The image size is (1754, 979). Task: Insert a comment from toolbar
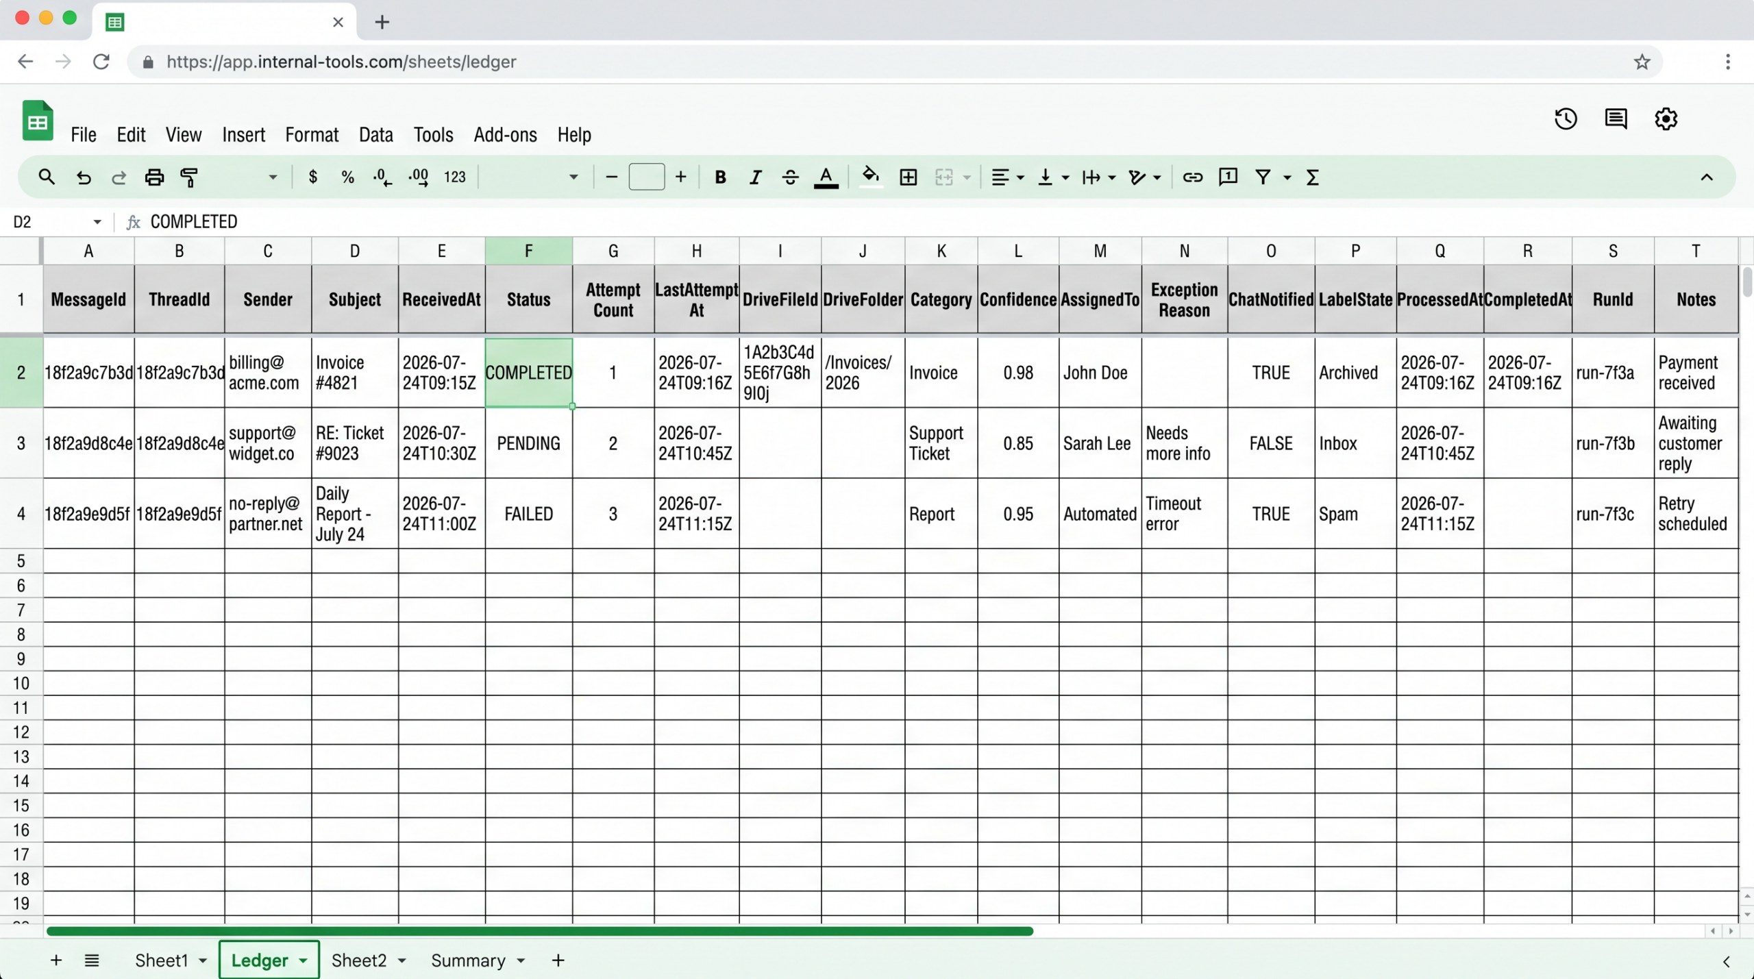pos(1228,177)
